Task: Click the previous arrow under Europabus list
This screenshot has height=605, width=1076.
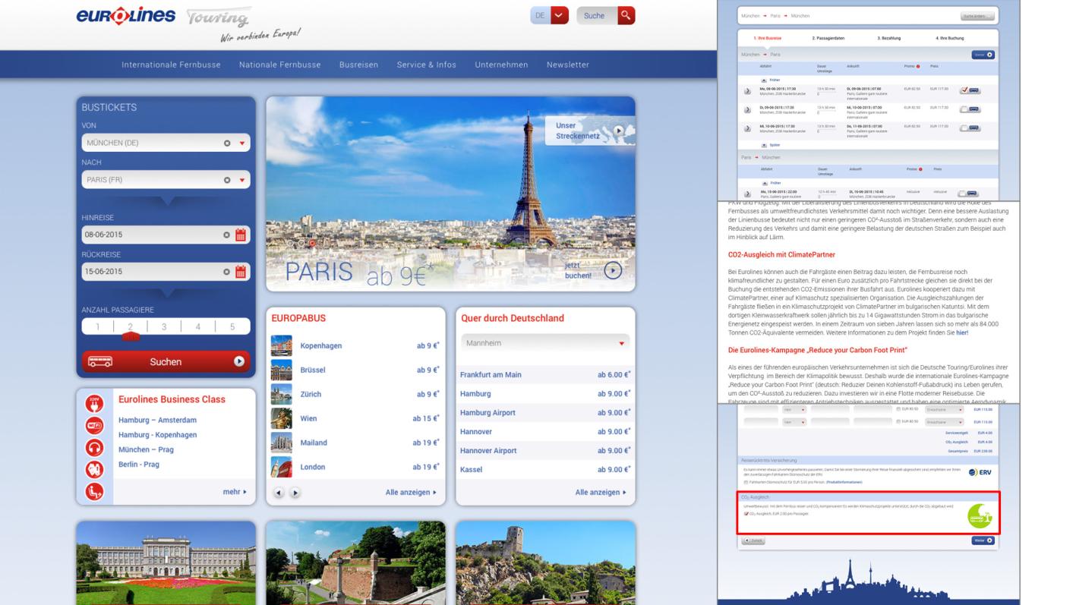Action: 279,492
